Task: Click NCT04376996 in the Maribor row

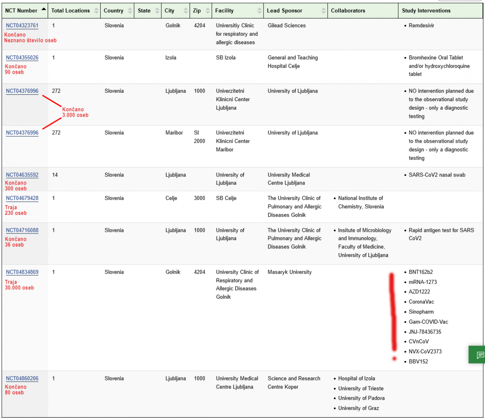Action: [22, 133]
